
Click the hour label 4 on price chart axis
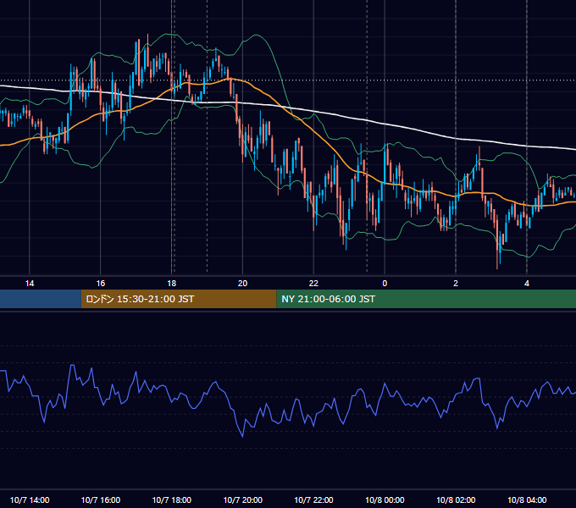coord(527,284)
